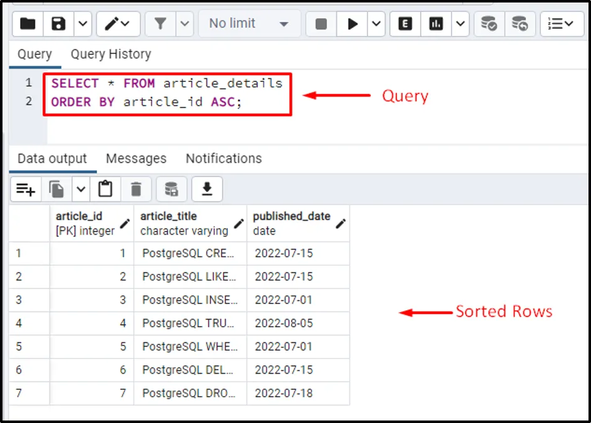Image resolution: width=591 pixels, height=423 pixels.
Task: Expand the dropdown arrow next to Save
Action: coord(83,24)
